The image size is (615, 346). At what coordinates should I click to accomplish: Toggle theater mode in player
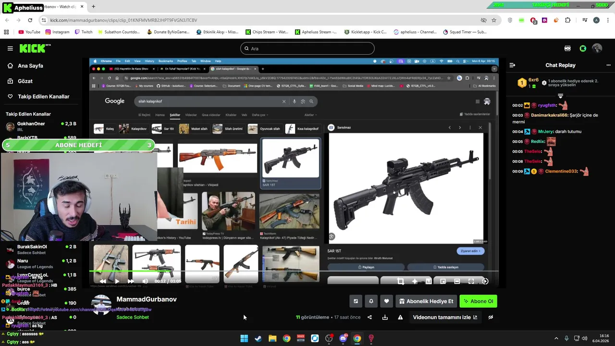click(x=457, y=281)
